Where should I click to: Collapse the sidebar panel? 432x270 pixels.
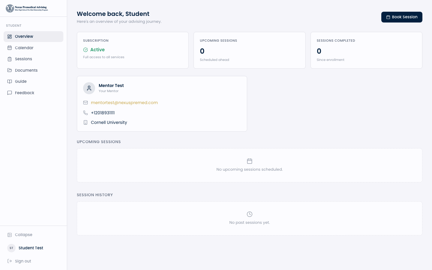(23, 235)
